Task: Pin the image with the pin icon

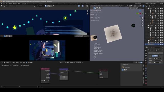Action: [53, 6]
